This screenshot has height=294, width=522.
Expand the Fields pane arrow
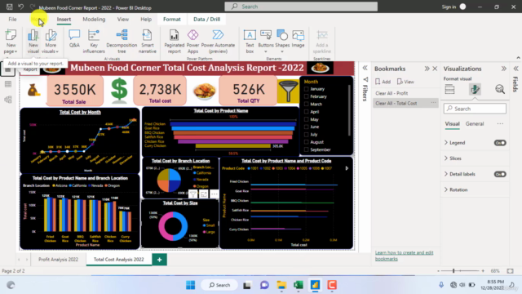click(515, 69)
